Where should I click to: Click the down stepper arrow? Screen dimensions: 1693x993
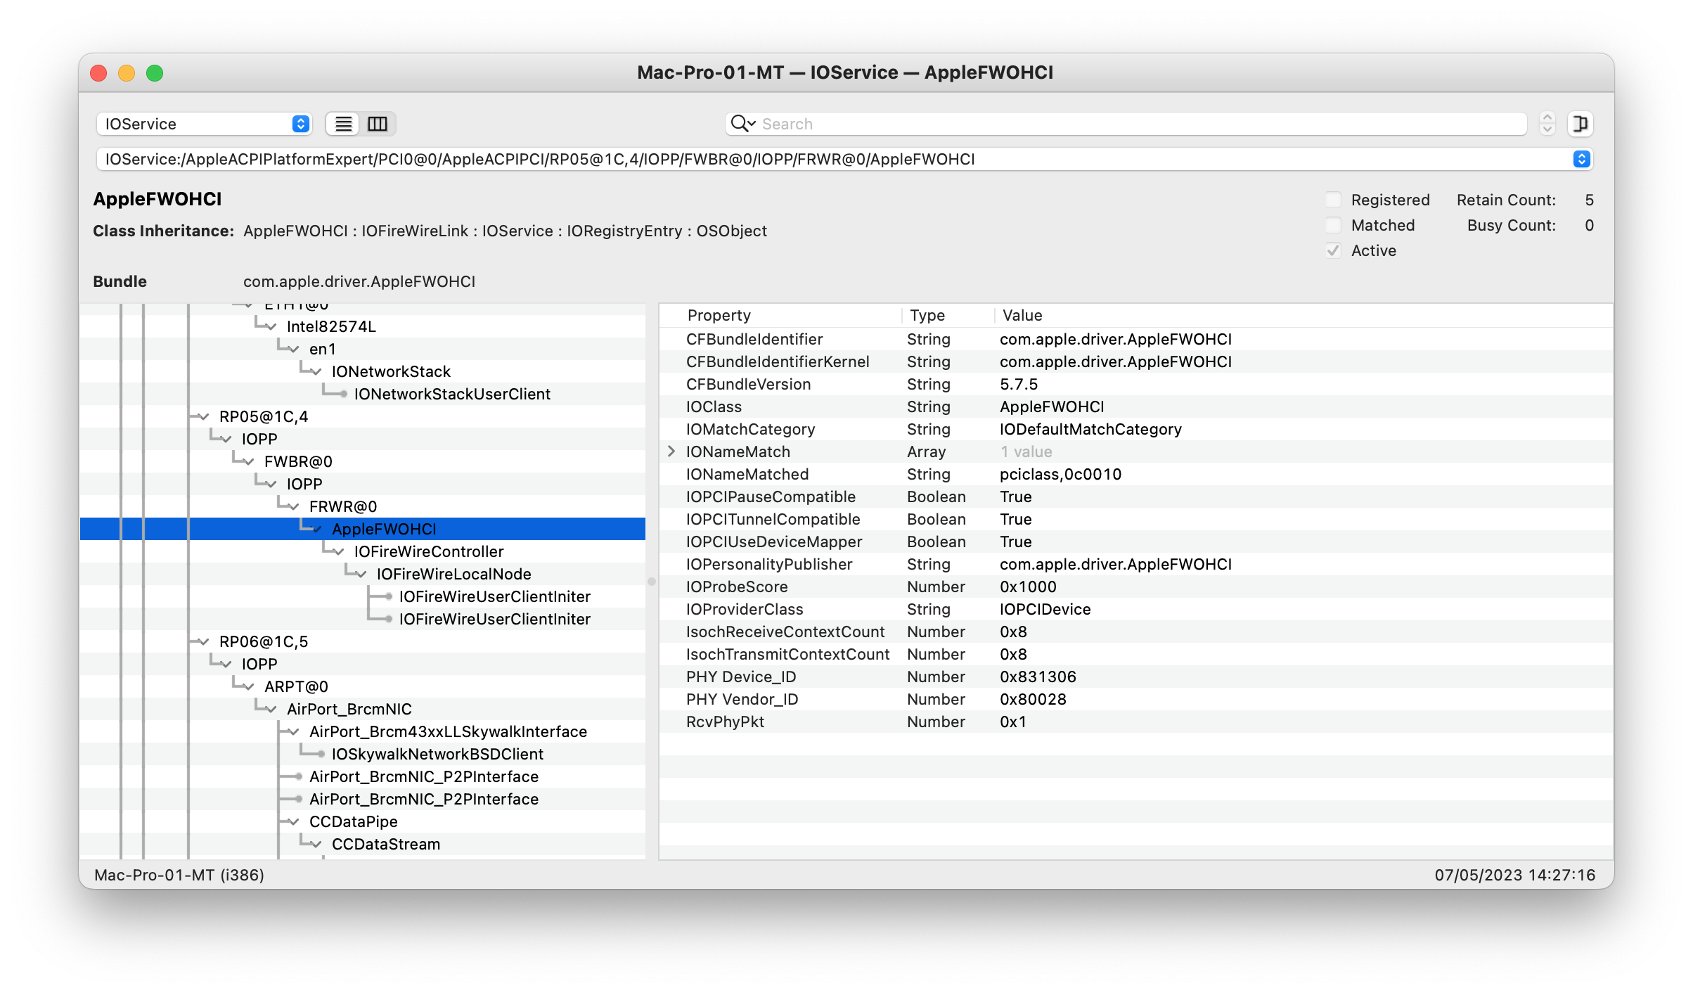1548,129
